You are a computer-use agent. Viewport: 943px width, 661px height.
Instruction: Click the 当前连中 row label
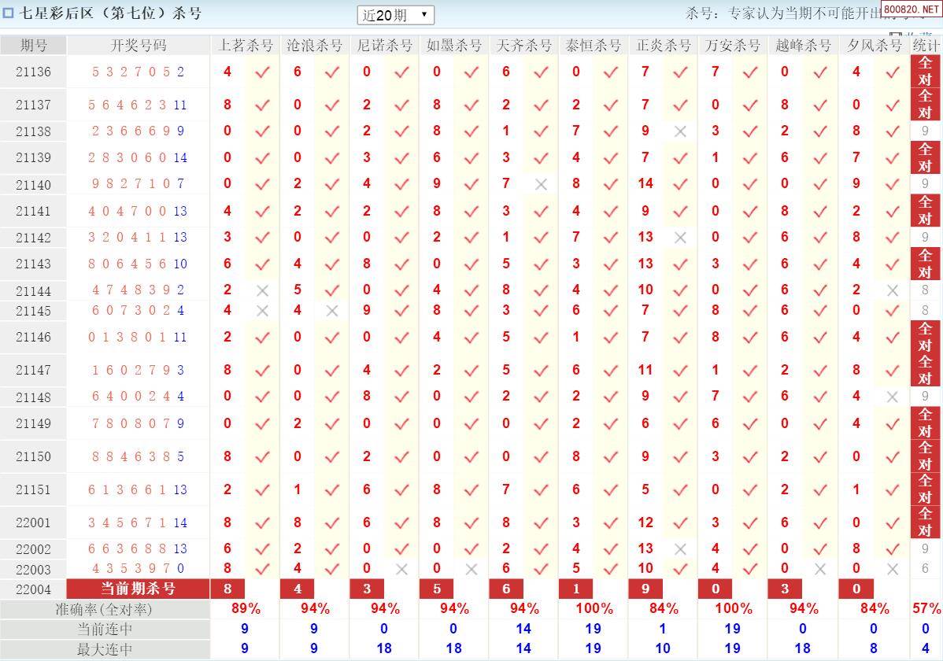click(x=104, y=629)
